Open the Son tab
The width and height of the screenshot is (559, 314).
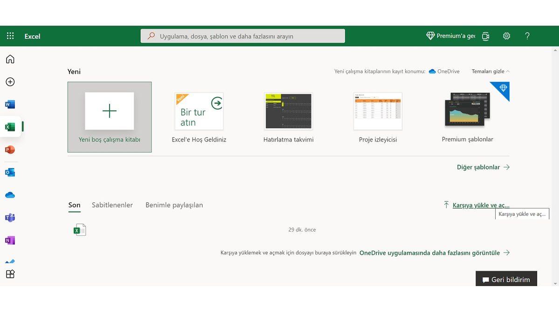pos(74,205)
